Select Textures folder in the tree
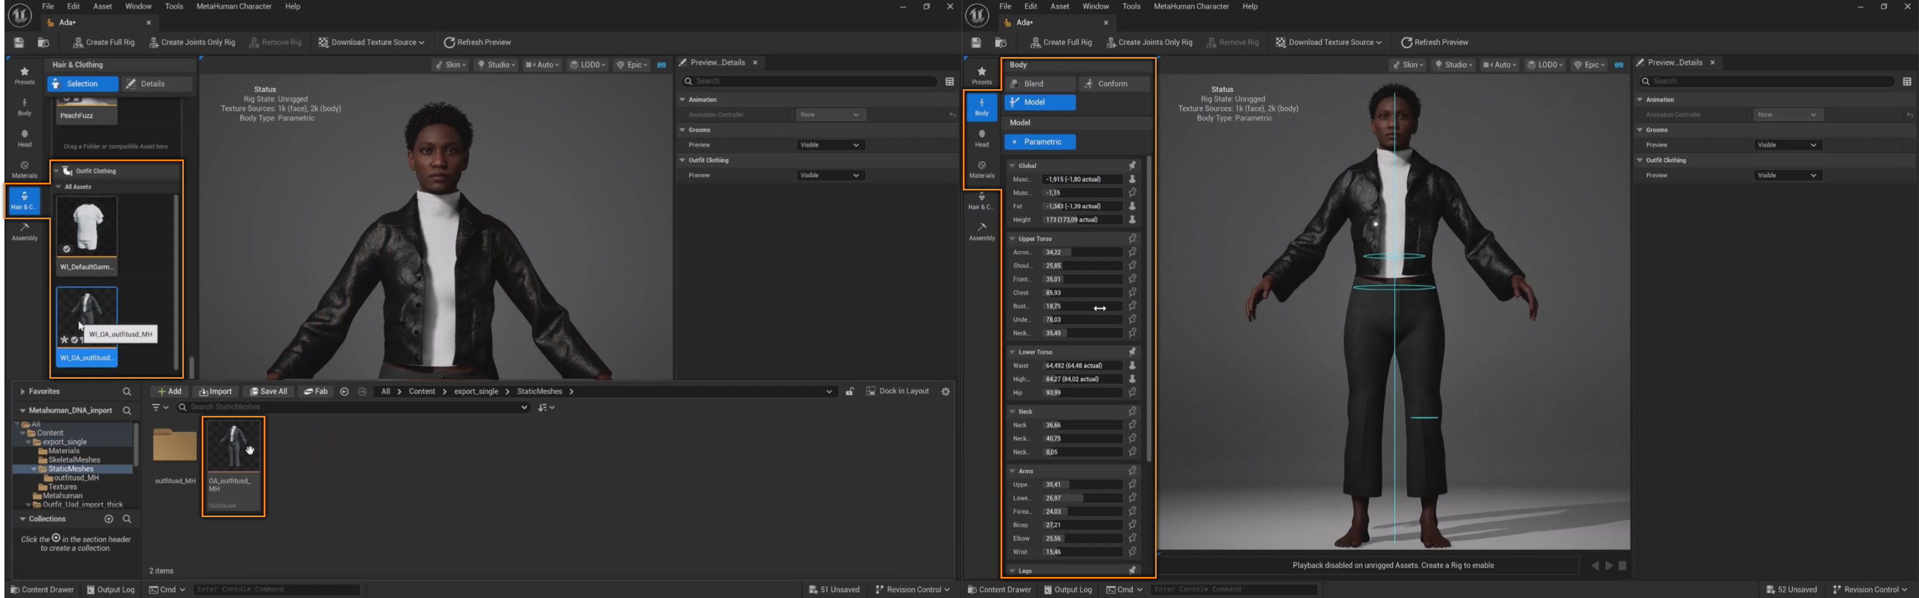Screen dimensions: 1919x598 tap(63, 487)
